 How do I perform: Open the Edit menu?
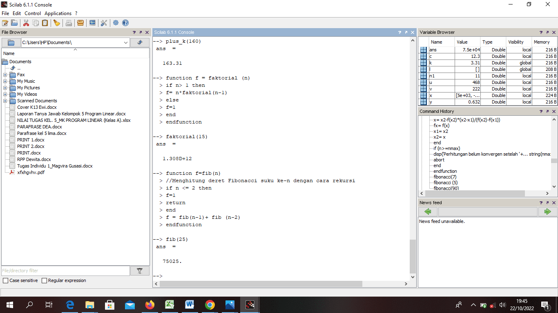coord(17,13)
